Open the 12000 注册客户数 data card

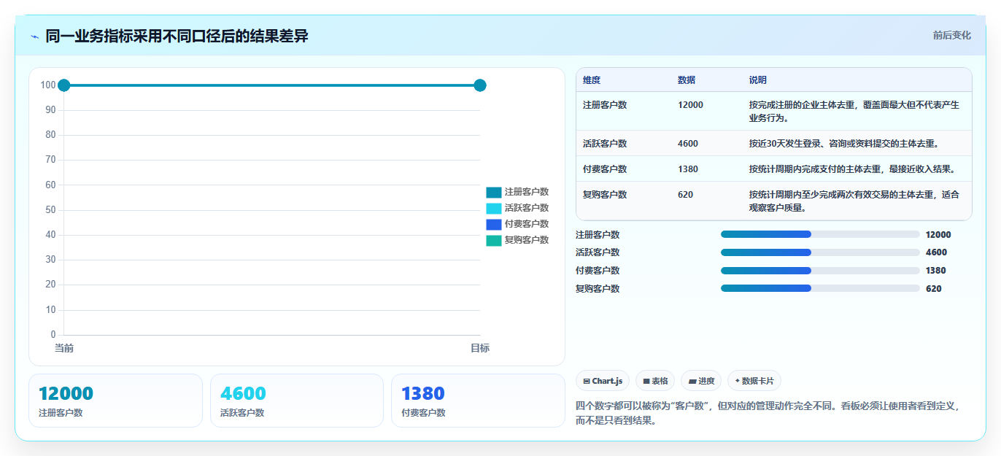(x=115, y=401)
